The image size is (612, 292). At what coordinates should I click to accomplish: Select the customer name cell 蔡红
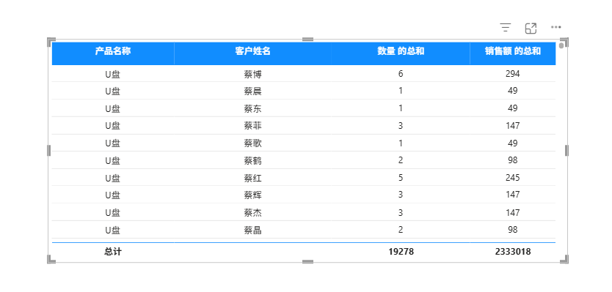pos(252,178)
